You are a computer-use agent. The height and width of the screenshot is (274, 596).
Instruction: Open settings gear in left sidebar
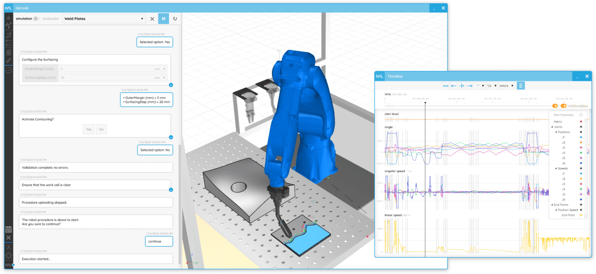(8, 255)
